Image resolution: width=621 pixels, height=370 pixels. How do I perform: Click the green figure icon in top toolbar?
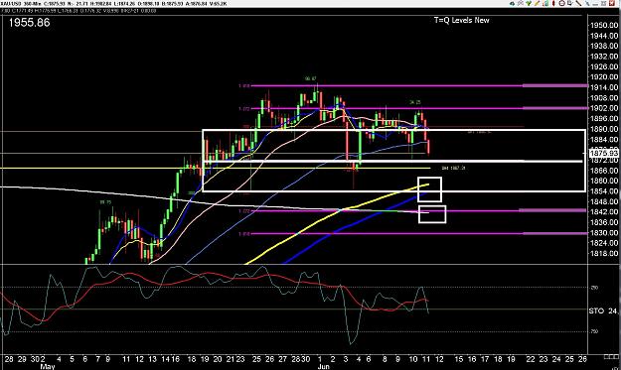click(x=529, y=3)
